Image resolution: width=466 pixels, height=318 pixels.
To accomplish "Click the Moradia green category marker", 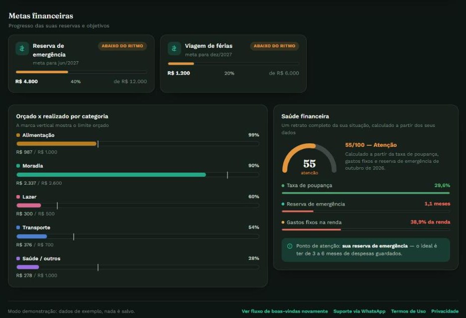I will tap(18, 166).
